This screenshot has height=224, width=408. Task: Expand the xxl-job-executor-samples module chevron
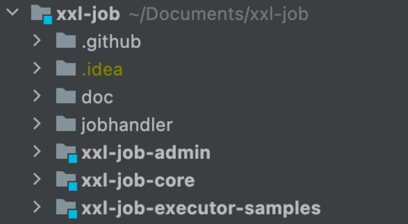(x=37, y=207)
